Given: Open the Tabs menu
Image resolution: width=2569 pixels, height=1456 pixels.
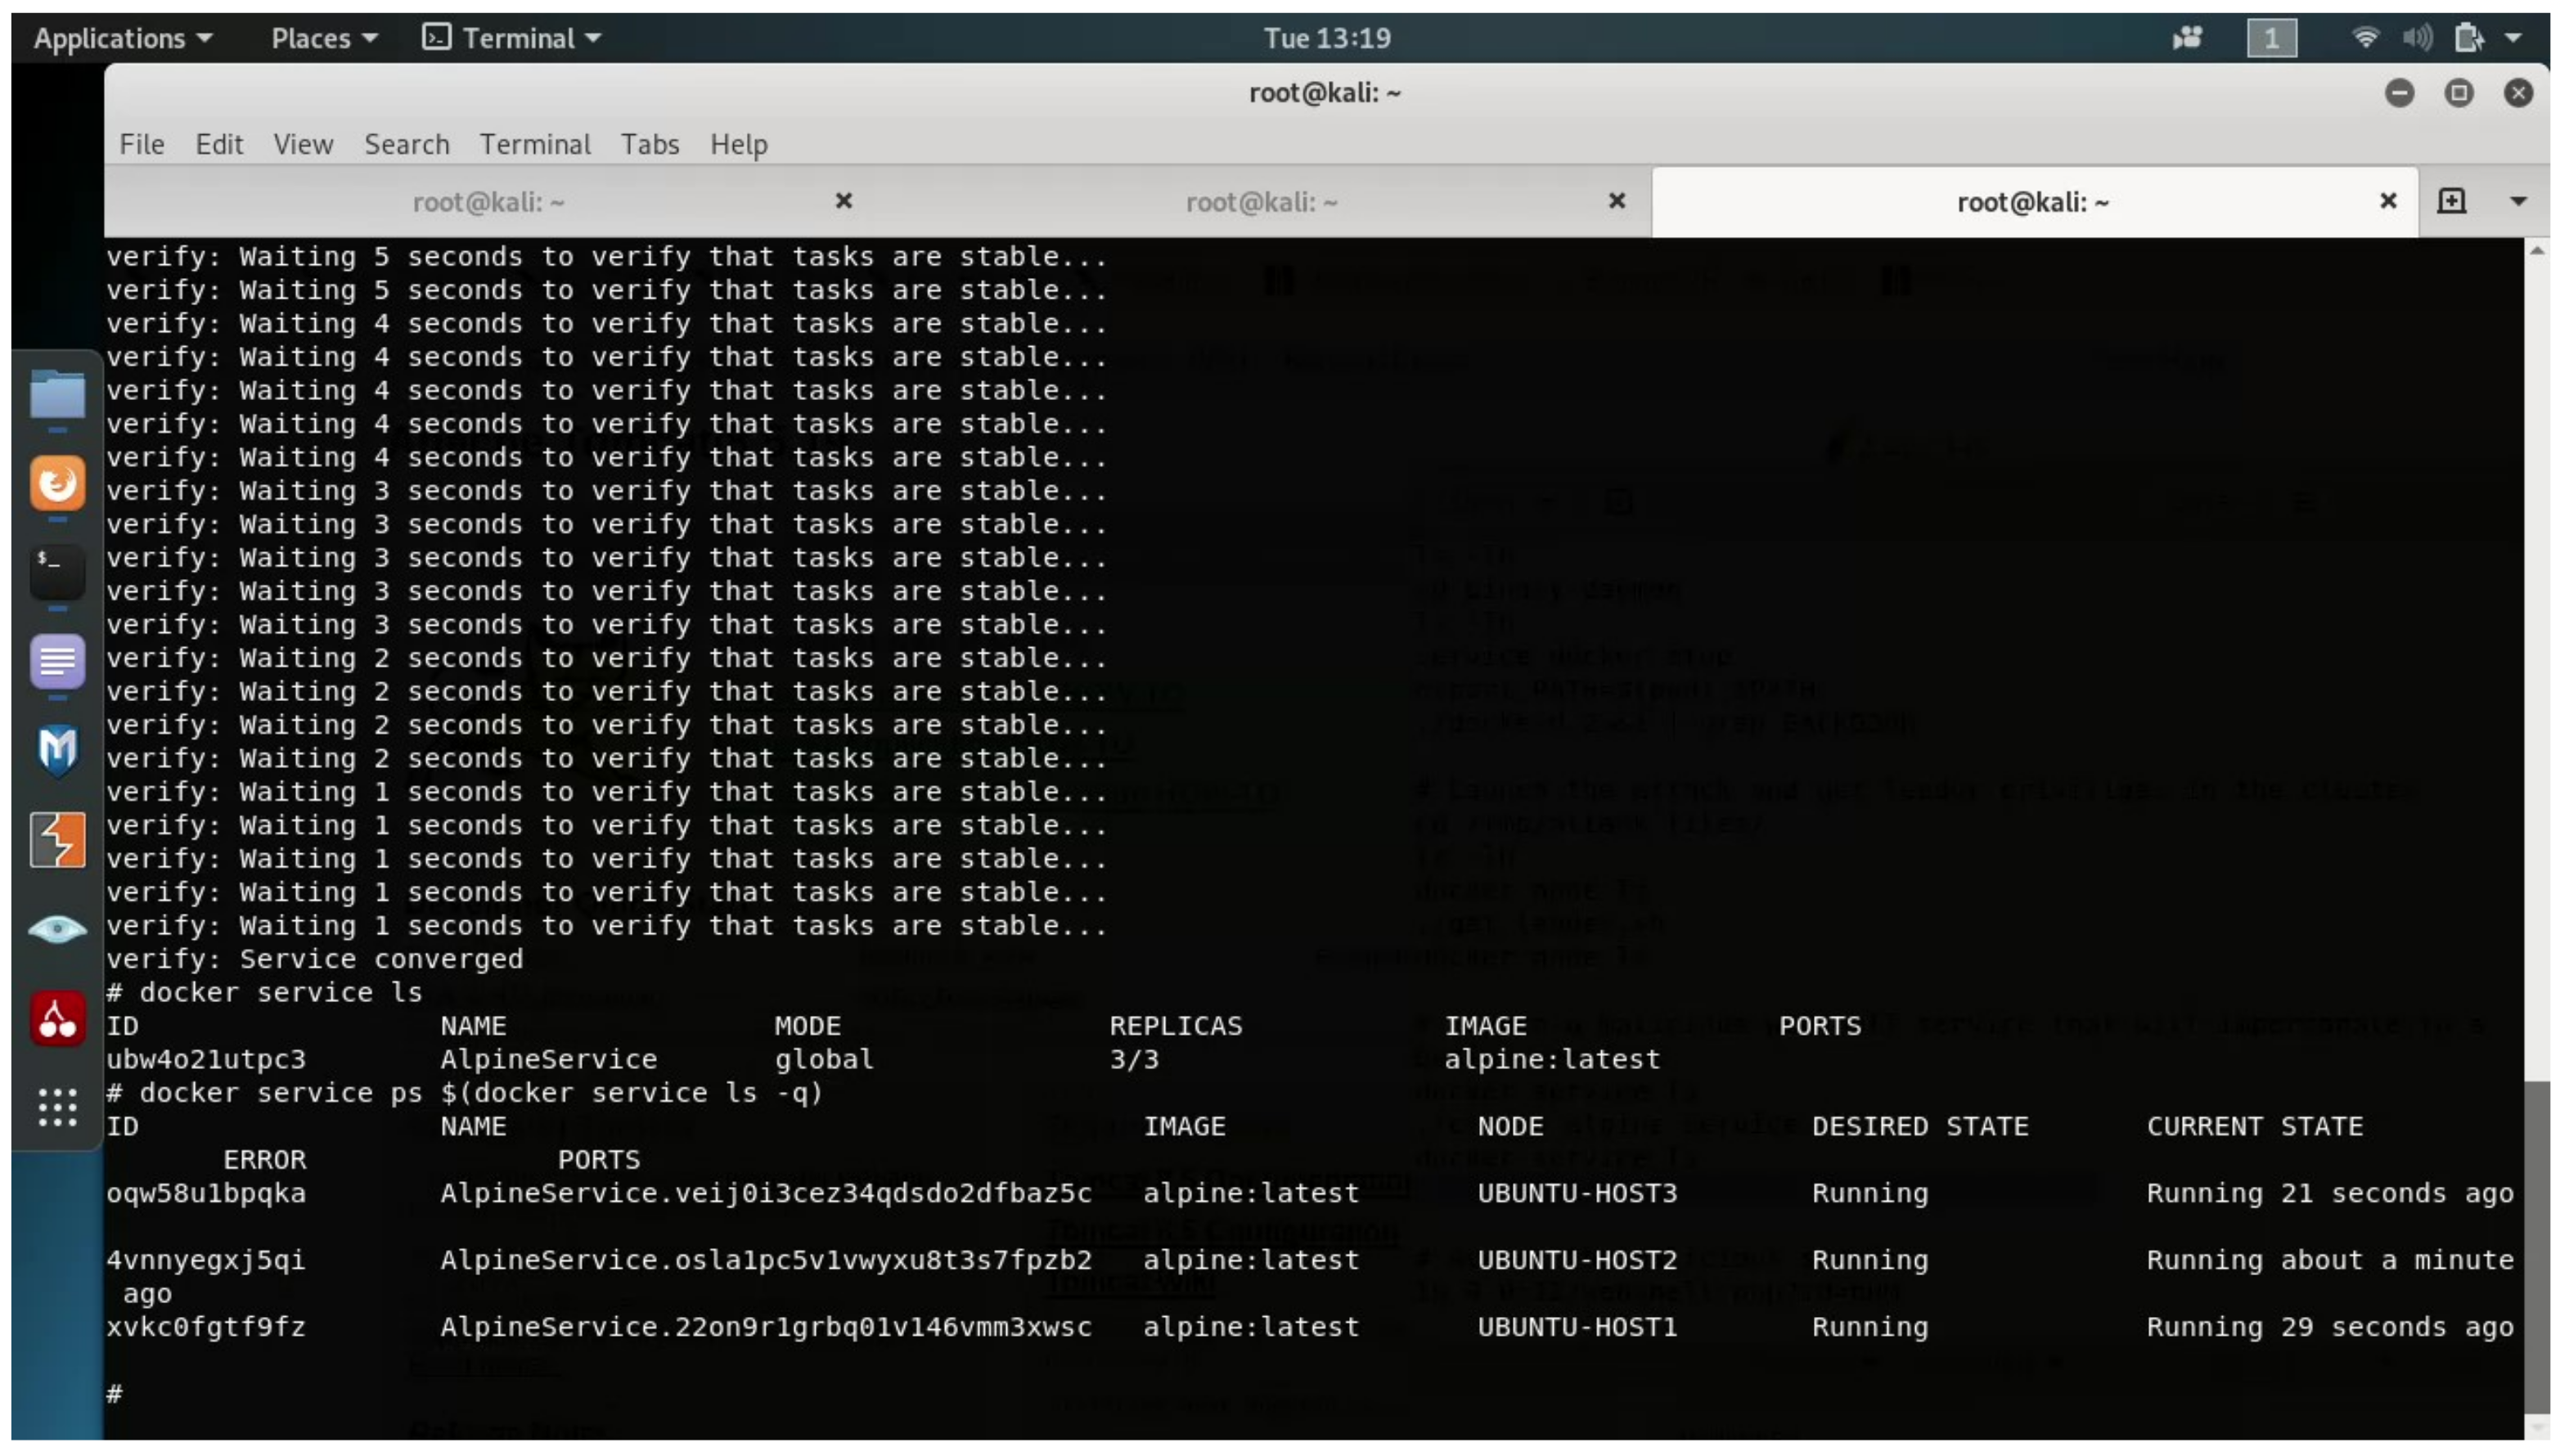Looking at the screenshot, I should (x=649, y=144).
